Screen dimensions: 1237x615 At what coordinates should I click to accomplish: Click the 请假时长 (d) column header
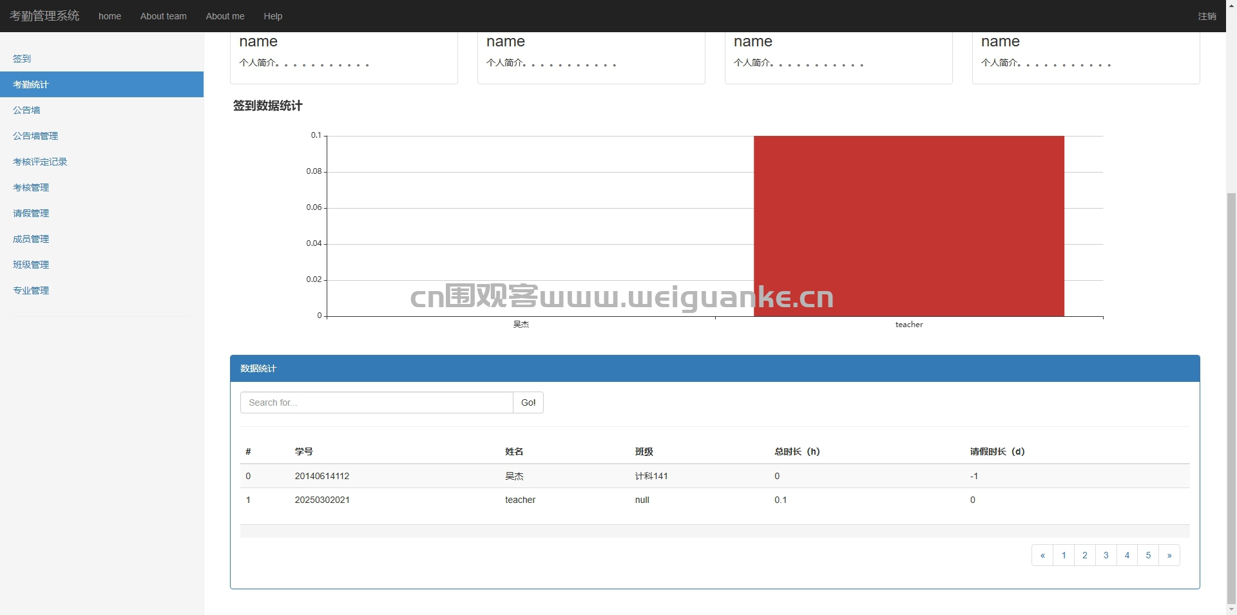(x=997, y=451)
